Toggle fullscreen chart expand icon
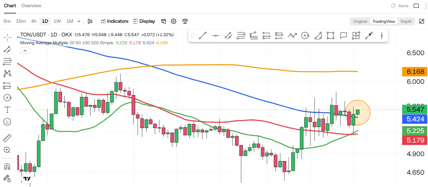This screenshot has width=428, height=187. point(422,21)
